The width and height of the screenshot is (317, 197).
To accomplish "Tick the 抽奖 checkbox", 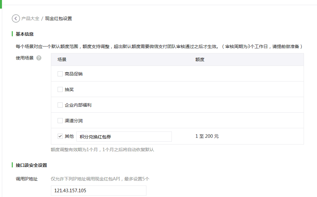I will 60,89.
